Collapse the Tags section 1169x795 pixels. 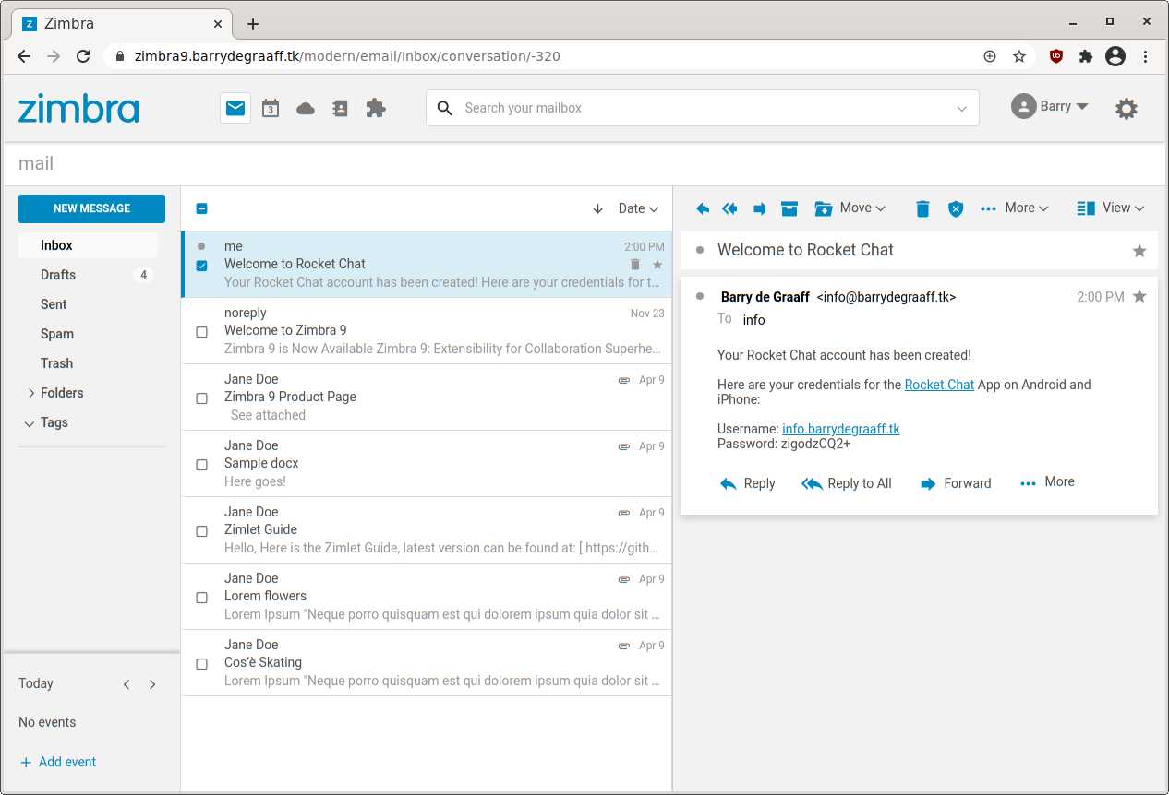click(x=30, y=423)
